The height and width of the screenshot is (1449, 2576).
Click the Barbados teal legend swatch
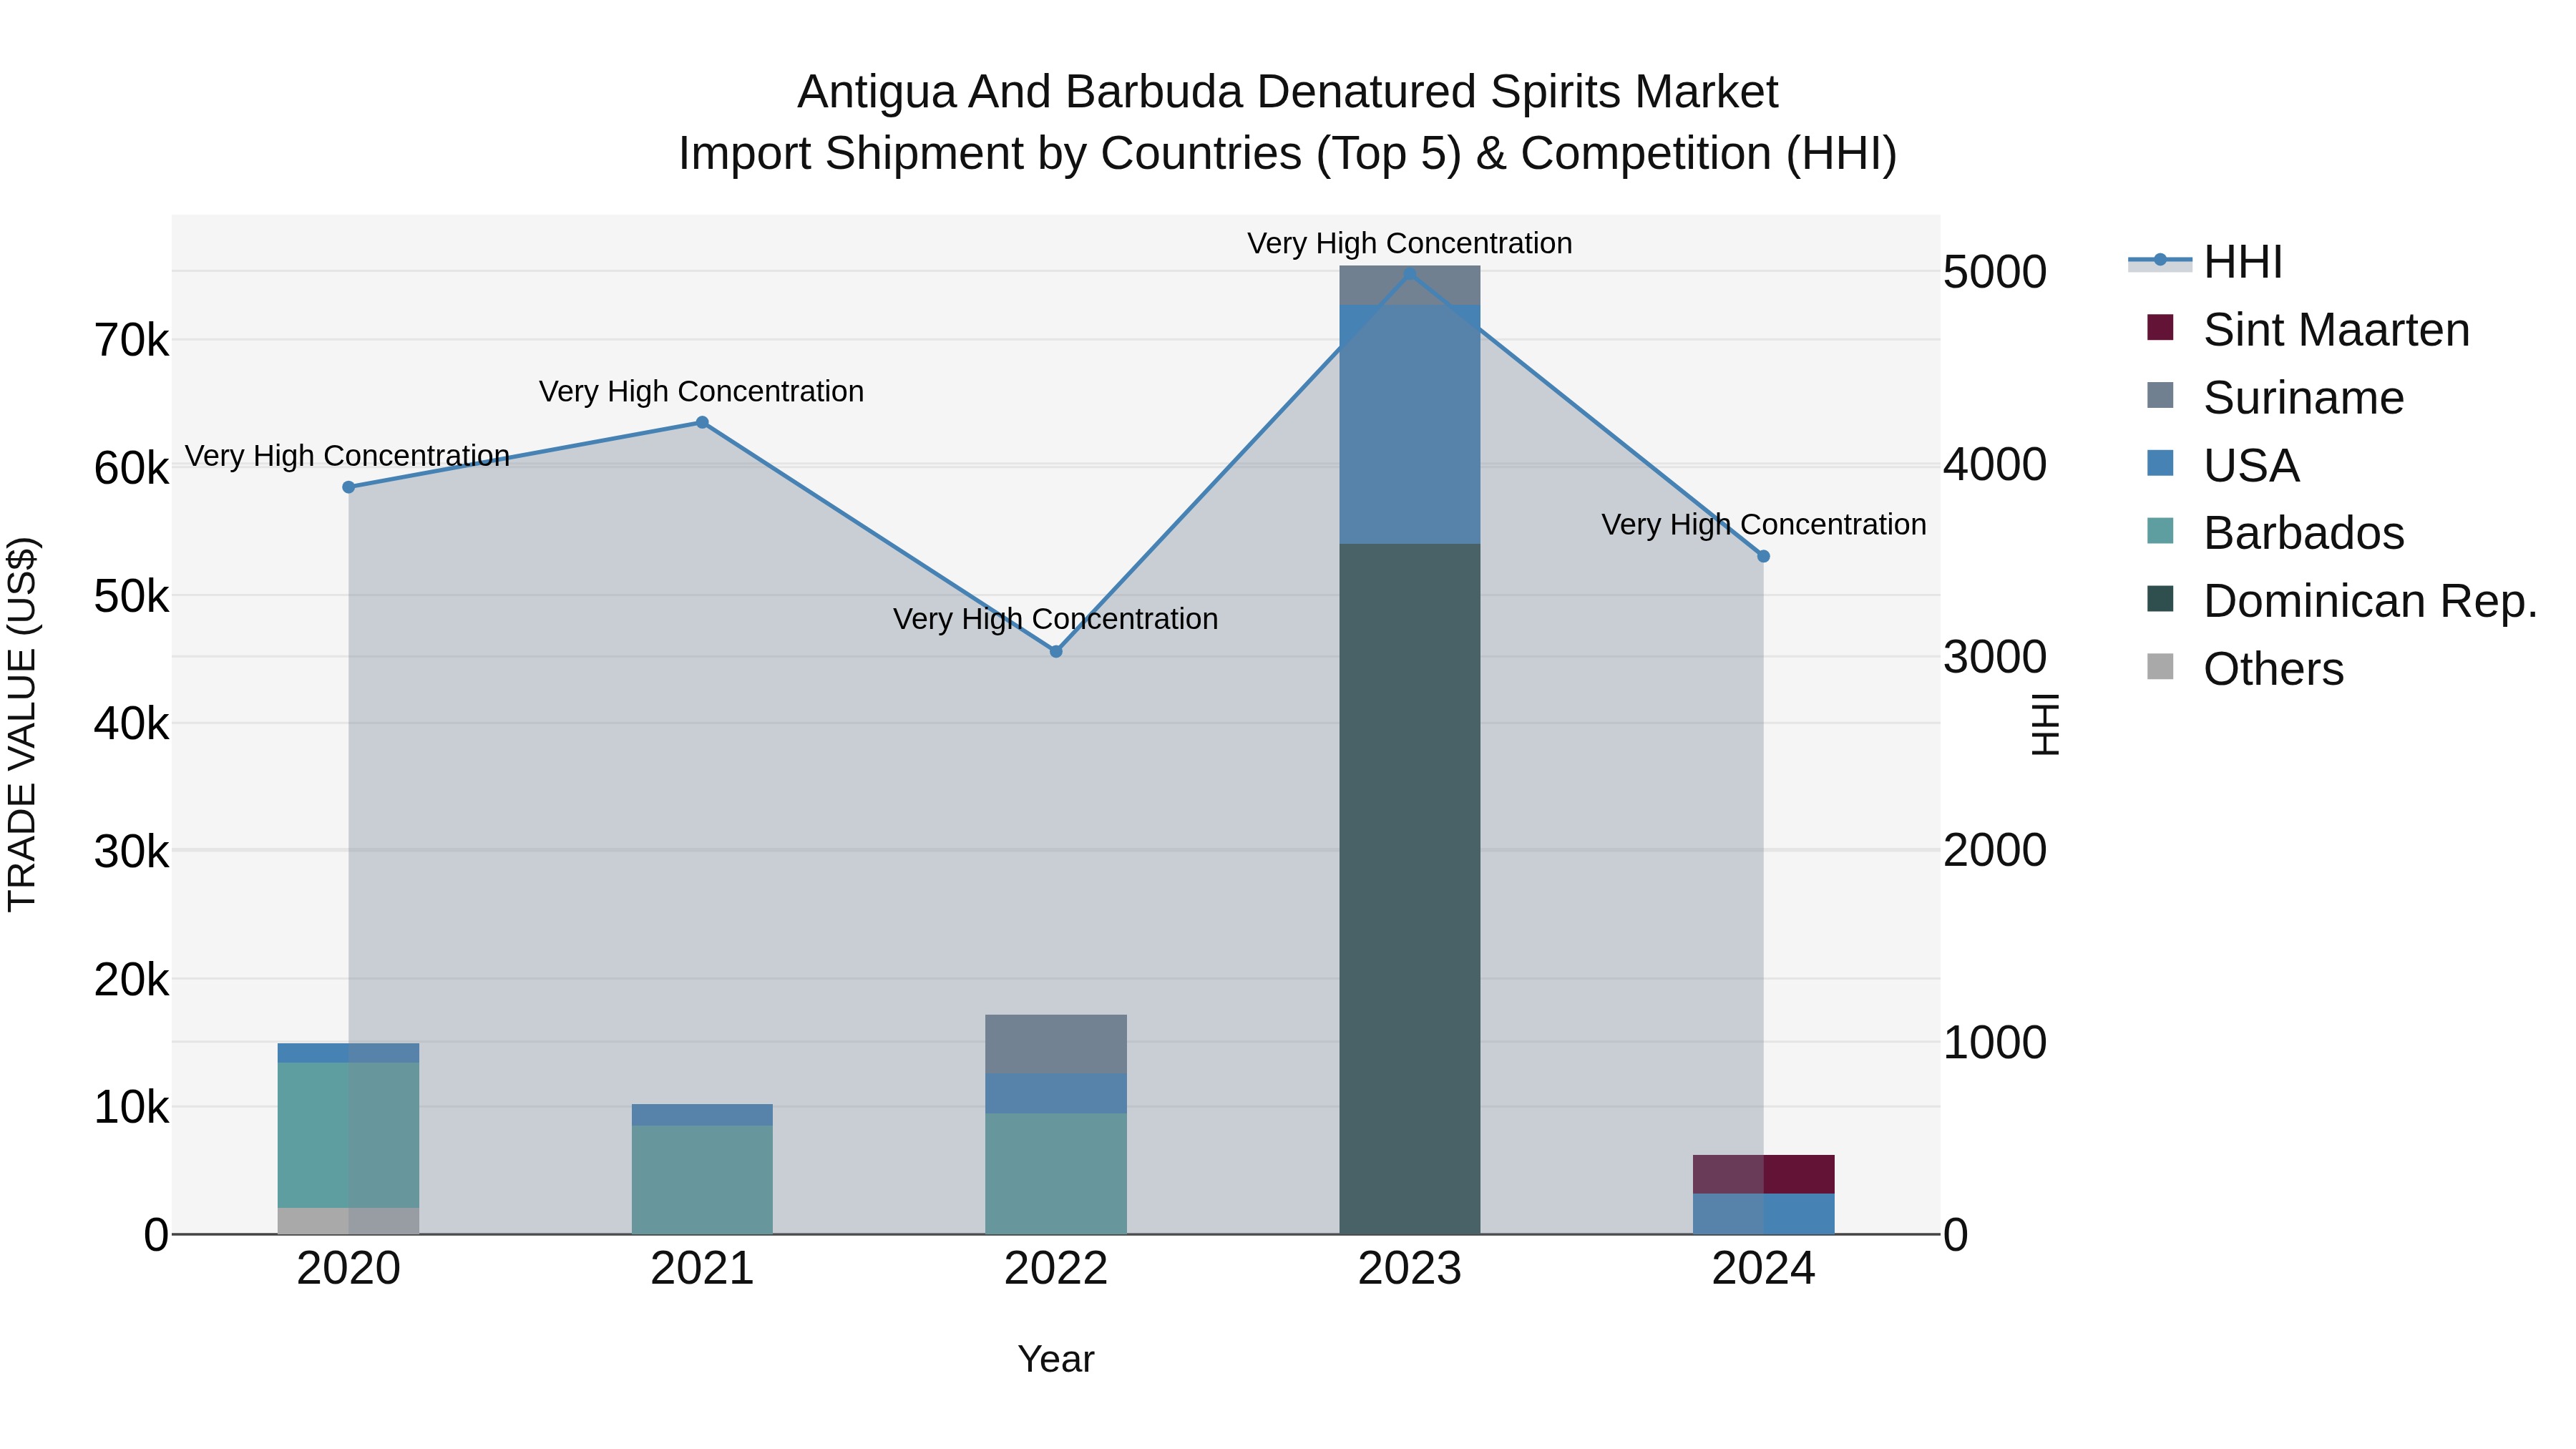(x=2160, y=530)
